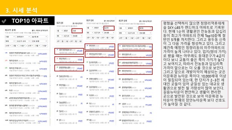This screenshot has width=232, height=130.
Task: Open the start-date 23년 year dropdown in the leftmost panel
Action: tap(8, 46)
